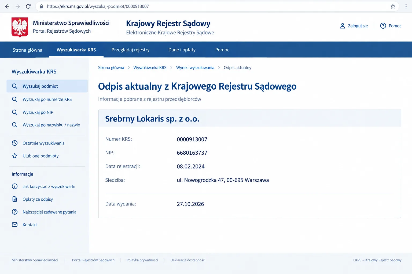This screenshot has width=412, height=274.
Task: Click Wyszukiwarka KRS breadcrumb
Action: pos(150,68)
